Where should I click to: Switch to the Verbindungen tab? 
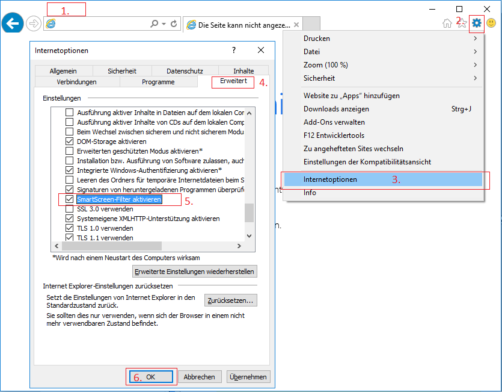(x=76, y=82)
